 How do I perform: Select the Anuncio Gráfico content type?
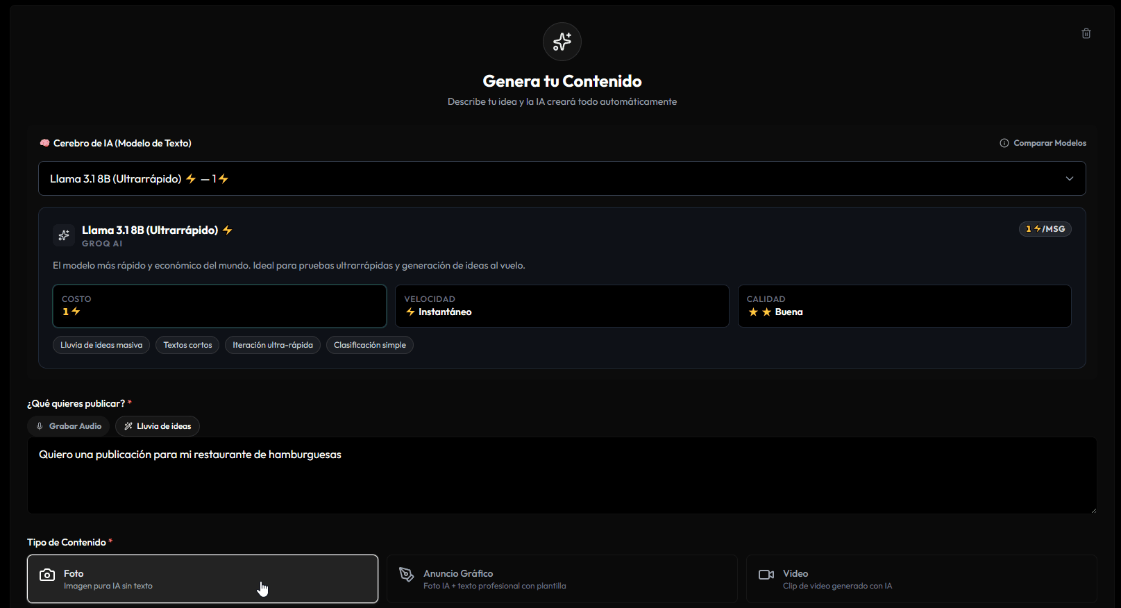[x=562, y=579]
